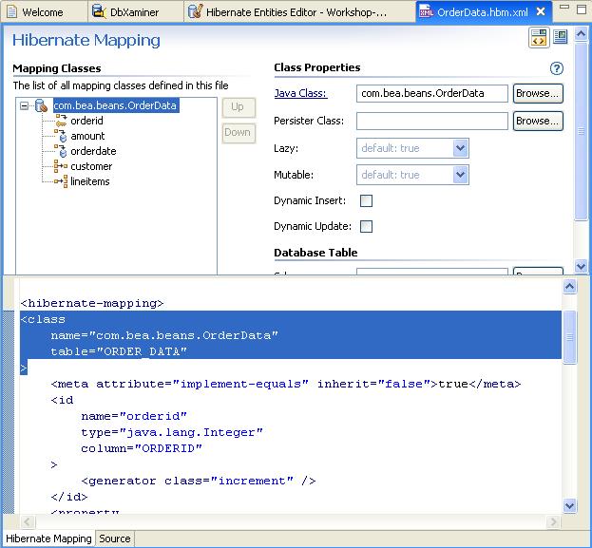
Task: Toggle the split design/source view icon
Action: (x=539, y=37)
